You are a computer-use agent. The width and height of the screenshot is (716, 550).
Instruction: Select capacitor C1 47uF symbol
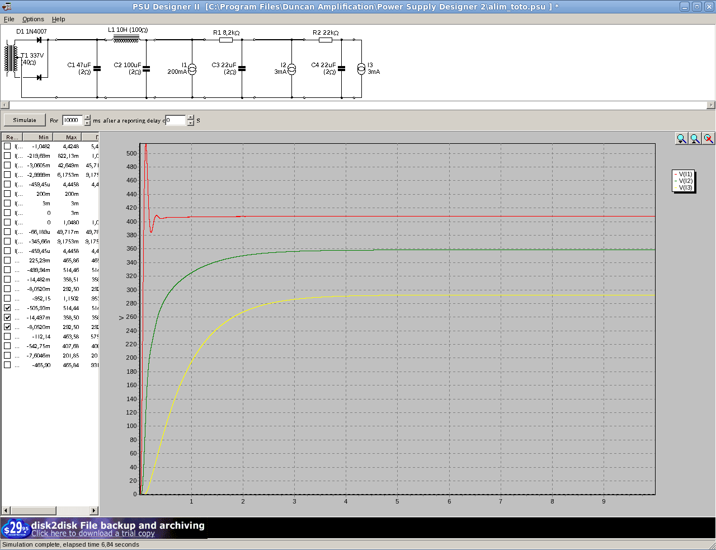(x=97, y=68)
